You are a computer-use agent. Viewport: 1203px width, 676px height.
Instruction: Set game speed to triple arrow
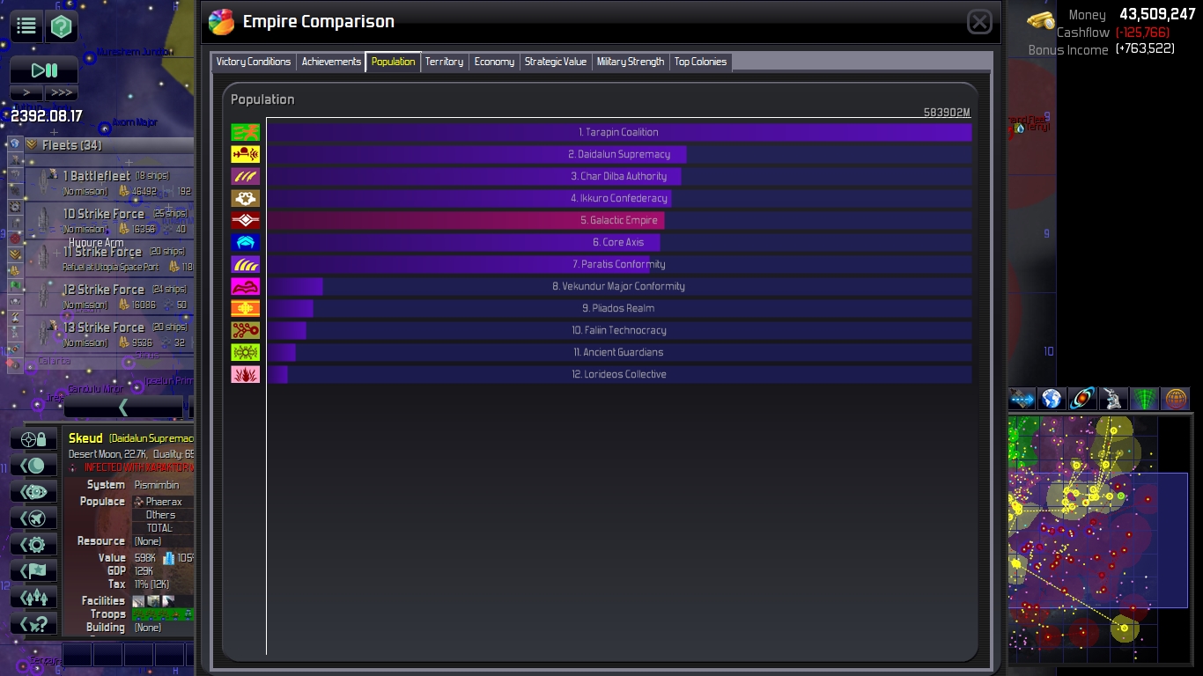coord(61,92)
